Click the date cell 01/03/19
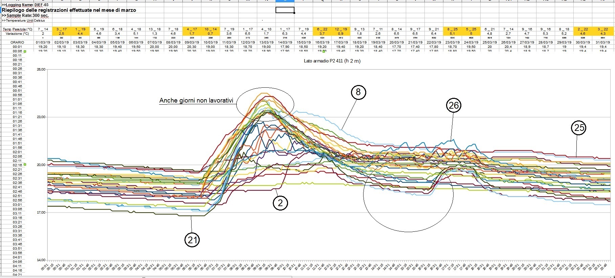This screenshot has width=615, height=278. (x=43, y=42)
